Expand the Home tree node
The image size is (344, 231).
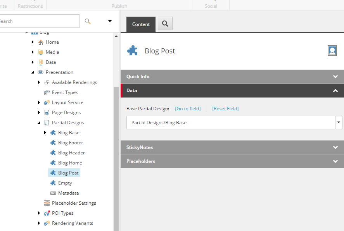(33, 42)
